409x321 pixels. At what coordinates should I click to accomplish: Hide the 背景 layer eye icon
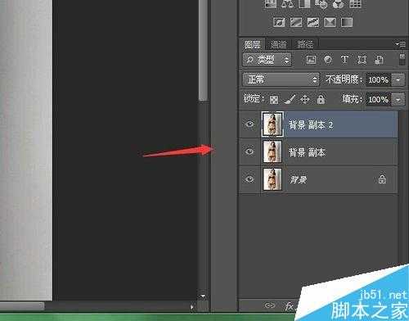[249, 179]
